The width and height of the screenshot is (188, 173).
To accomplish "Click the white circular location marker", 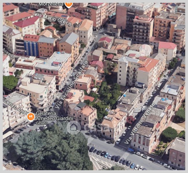I will [x=145, y=50].
